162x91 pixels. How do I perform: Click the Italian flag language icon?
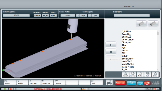point(154,89)
